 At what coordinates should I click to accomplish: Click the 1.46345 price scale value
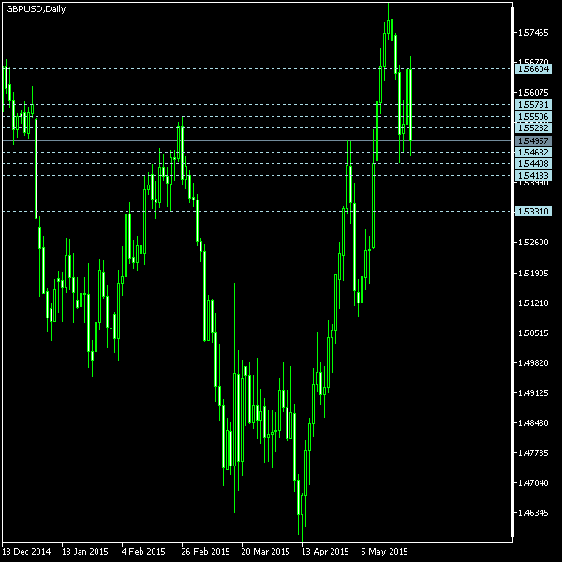[533, 513]
